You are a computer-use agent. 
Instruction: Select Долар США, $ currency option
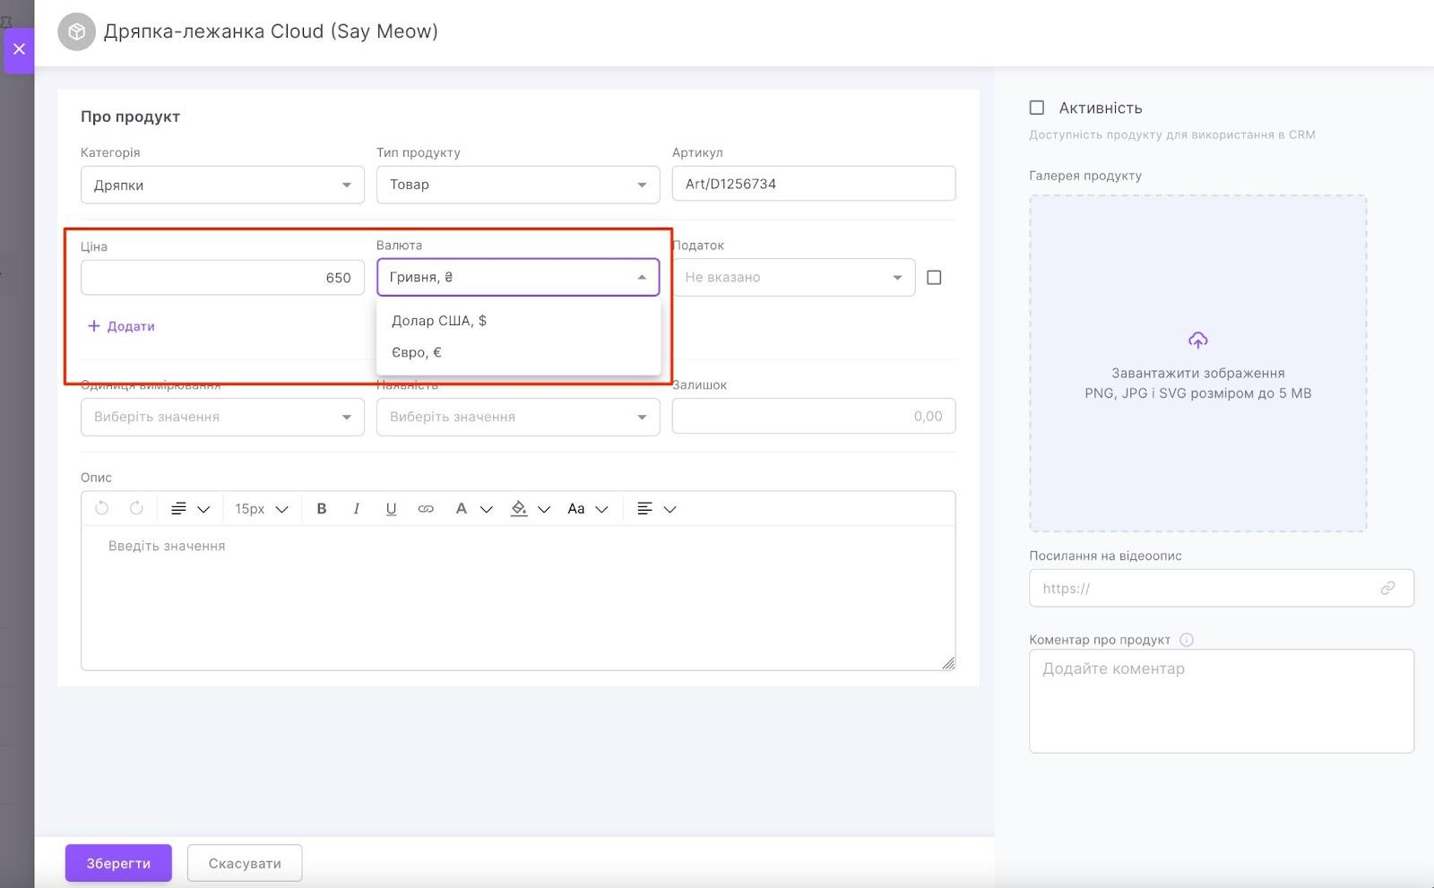[439, 321]
